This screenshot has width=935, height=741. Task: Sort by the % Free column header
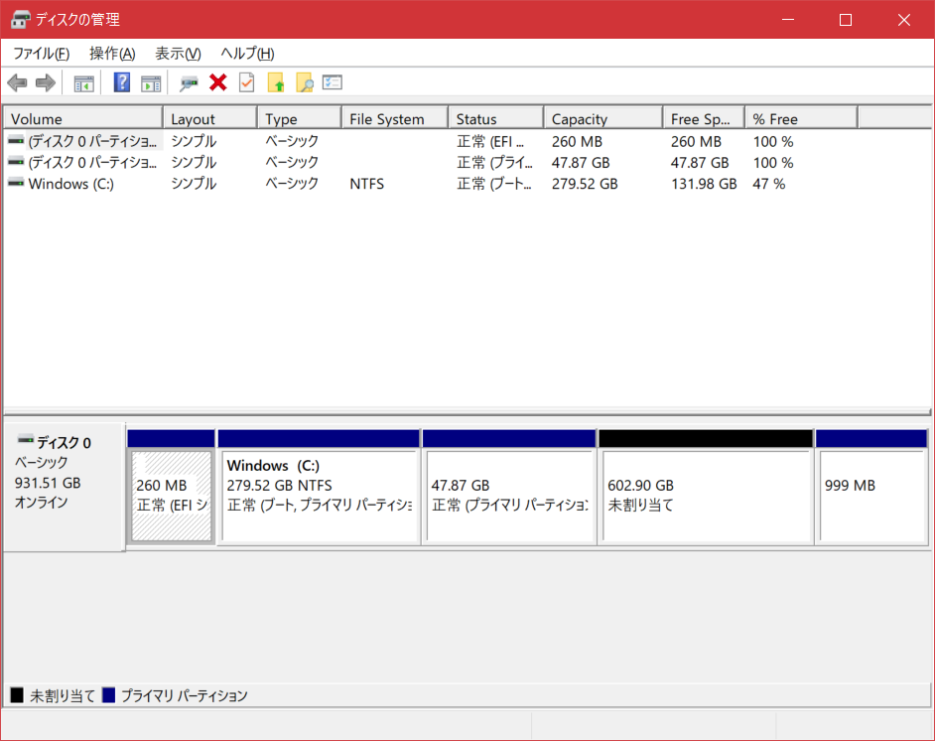click(801, 119)
